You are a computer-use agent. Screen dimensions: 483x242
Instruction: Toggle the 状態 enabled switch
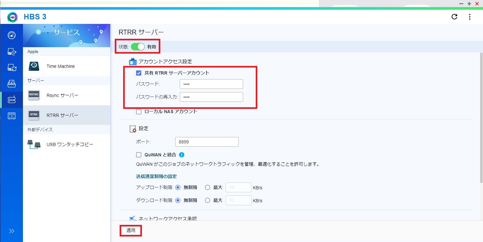point(138,47)
